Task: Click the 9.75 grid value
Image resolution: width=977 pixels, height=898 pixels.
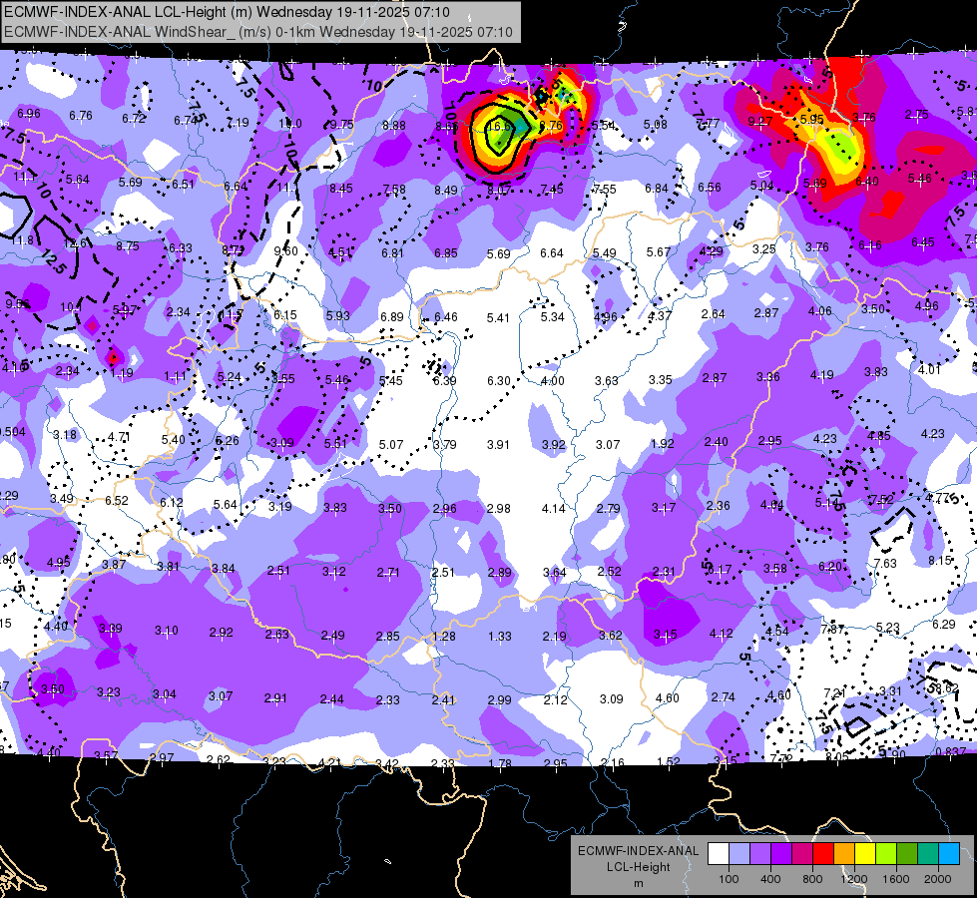Action: pos(341,124)
